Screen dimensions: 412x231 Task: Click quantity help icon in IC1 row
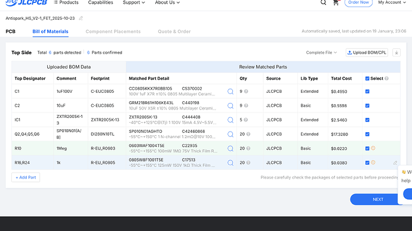[245, 120]
